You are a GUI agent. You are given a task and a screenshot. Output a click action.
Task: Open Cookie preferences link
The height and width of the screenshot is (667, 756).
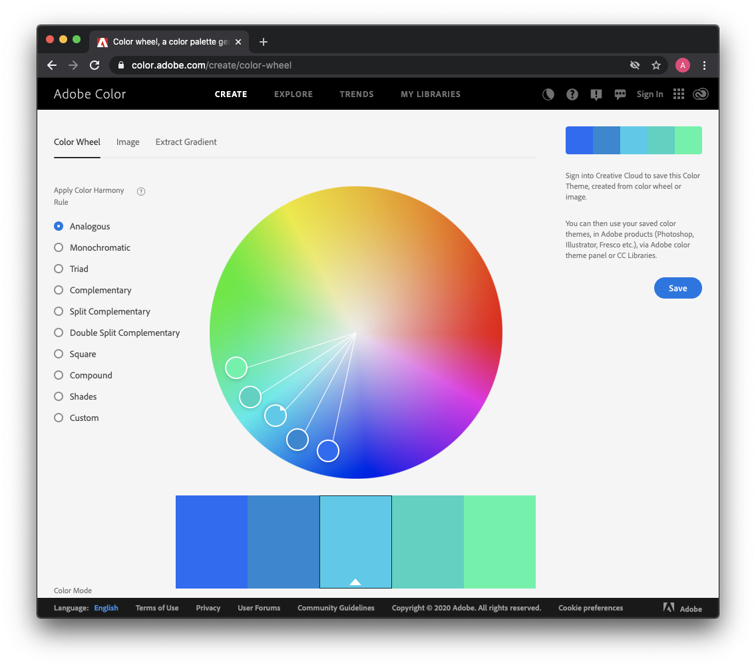point(591,608)
